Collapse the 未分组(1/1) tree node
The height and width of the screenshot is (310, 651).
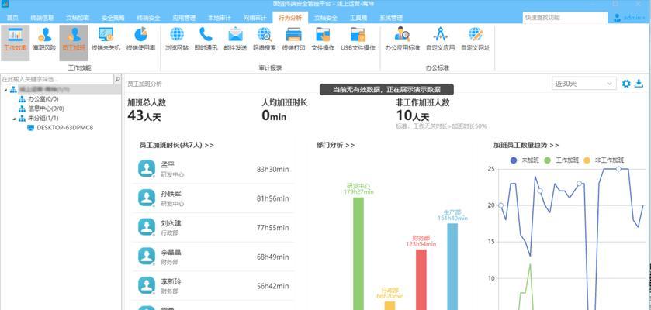(x=13, y=118)
